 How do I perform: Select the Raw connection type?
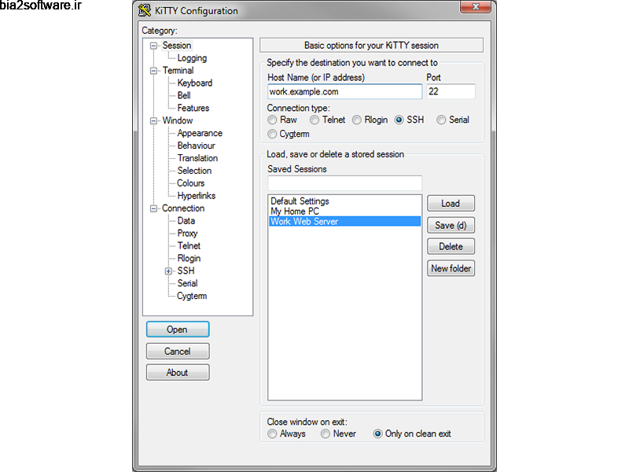click(272, 120)
